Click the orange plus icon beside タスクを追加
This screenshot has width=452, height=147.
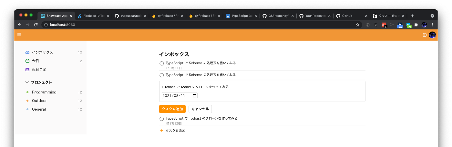162,131
